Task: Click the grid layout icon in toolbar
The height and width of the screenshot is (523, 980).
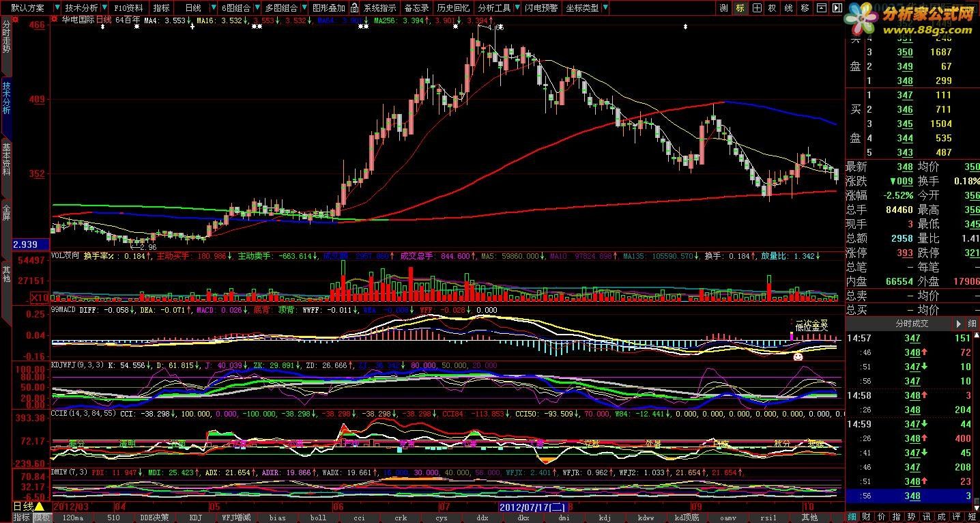Action: pyautogui.click(x=757, y=8)
